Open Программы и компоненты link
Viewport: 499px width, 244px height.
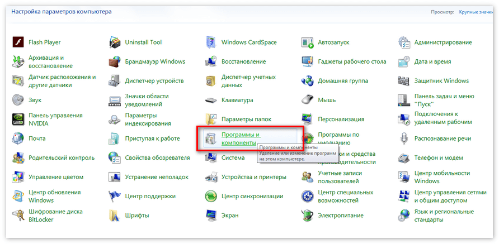(x=241, y=138)
